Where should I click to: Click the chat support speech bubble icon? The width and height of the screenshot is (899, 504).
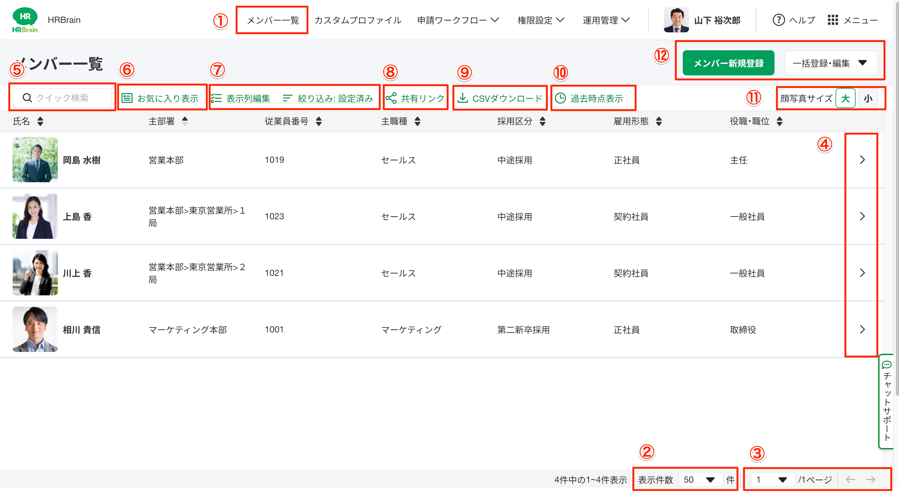886,365
